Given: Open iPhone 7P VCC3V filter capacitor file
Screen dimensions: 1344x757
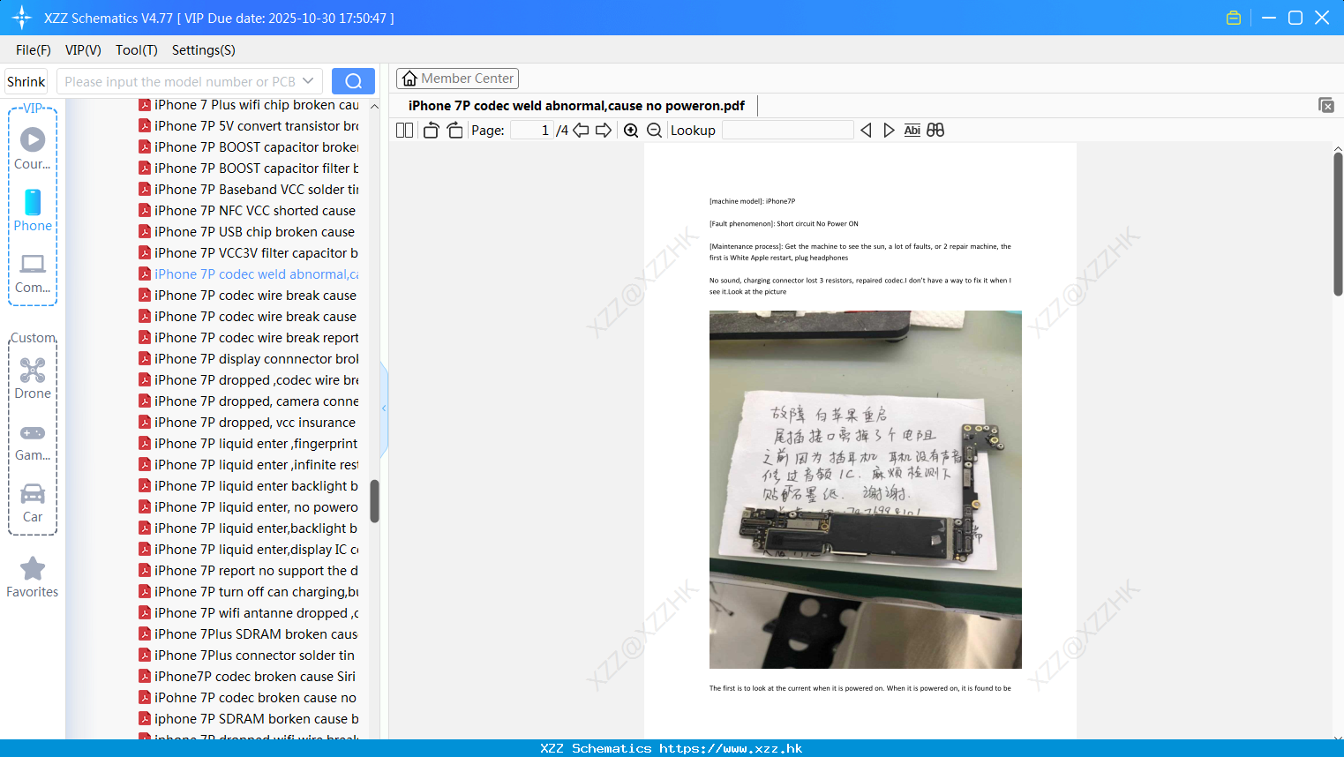Looking at the screenshot, I should tap(250, 253).
